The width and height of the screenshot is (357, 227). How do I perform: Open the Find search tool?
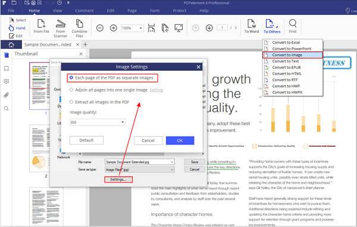pos(293,26)
